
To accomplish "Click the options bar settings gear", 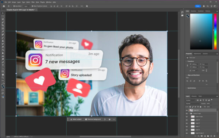I will (87, 6).
